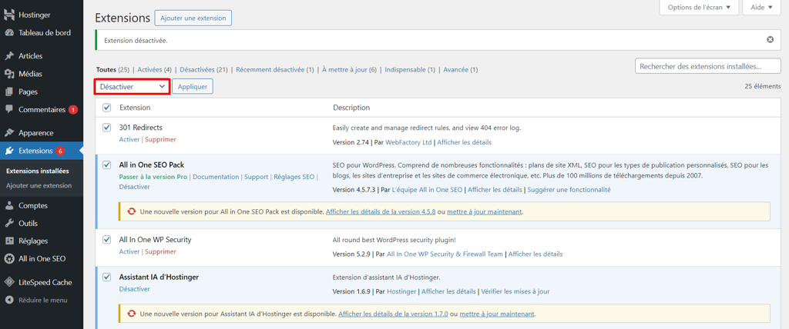Click the Médias icon in sidebar

(x=9, y=74)
